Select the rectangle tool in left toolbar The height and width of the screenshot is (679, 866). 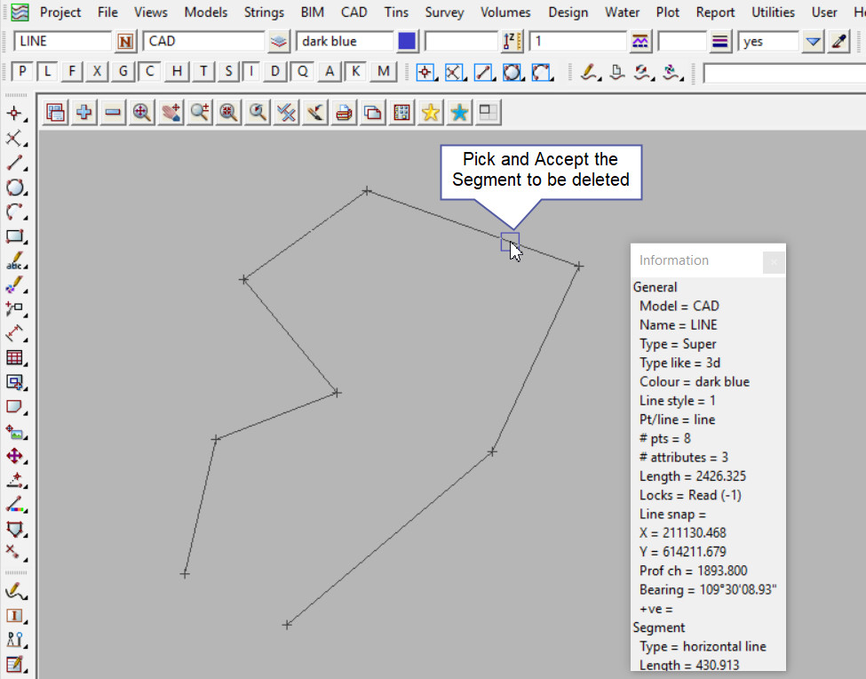[x=15, y=236]
